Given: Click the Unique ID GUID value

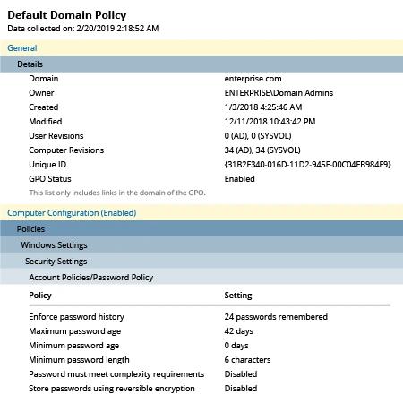Looking at the screenshot, I should coord(307,165).
